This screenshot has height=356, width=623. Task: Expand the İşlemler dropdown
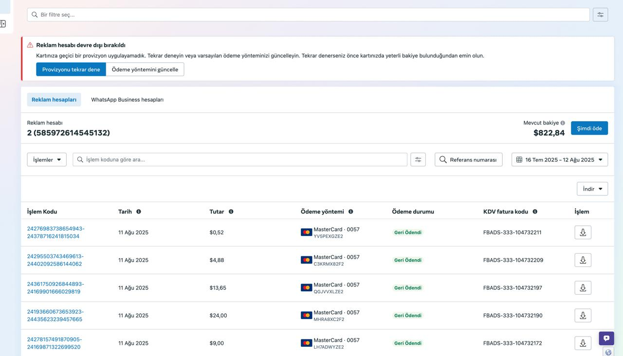(47, 160)
